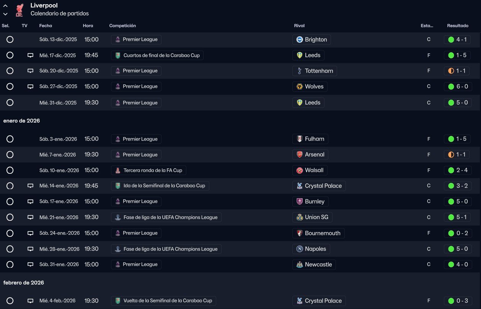The width and height of the screenshot is (481, 309).
Task: Open the Arsenal rival link
Action: pyautogui.click(x=314, y=155)
